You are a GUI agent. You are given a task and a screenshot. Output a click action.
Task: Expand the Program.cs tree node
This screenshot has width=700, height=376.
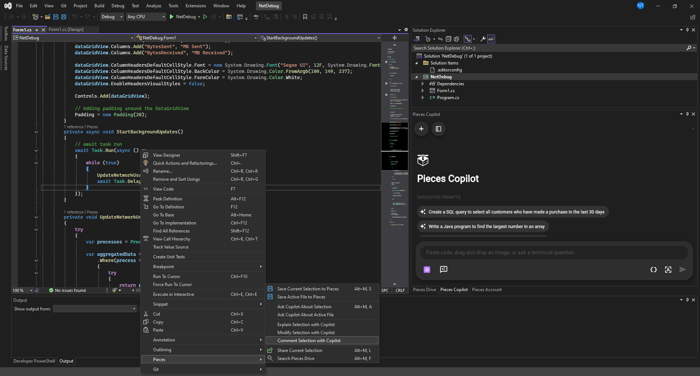423,98
